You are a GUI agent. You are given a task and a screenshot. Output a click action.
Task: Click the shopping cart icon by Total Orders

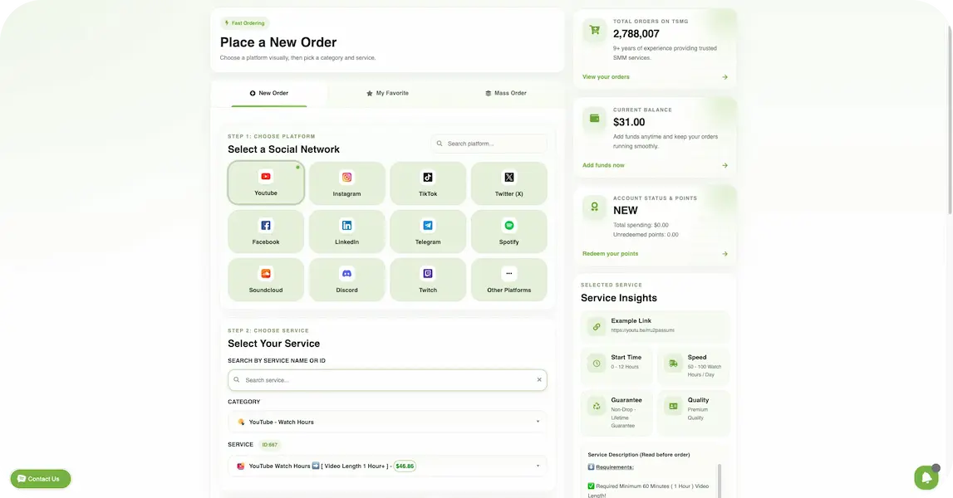tap(594, 30)
